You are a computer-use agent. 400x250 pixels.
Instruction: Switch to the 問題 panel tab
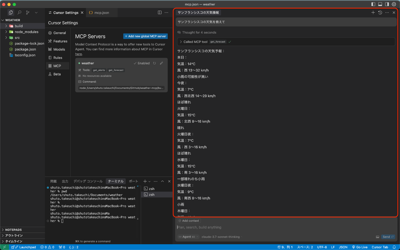pos(53,181)
